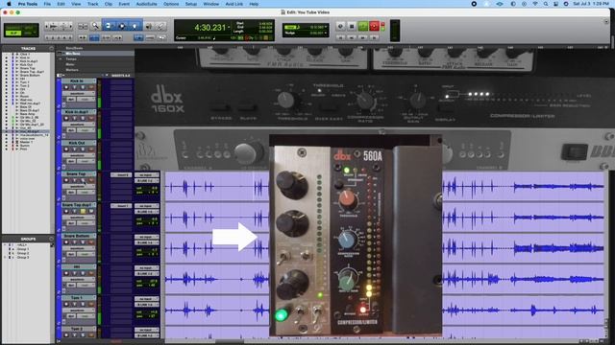Viewport: 615px width, 345px height.
Task: Open macOS Spotlight search
Action: click(x=545, y=4)
